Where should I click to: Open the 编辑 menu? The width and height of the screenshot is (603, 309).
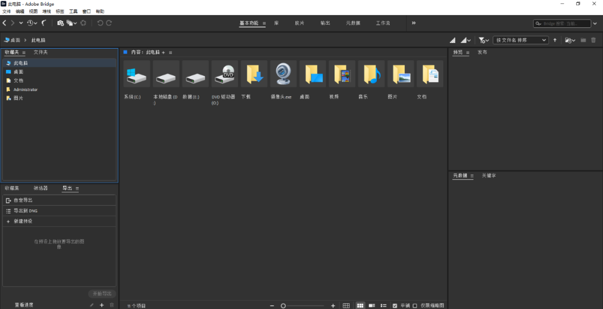coord(20,11)
